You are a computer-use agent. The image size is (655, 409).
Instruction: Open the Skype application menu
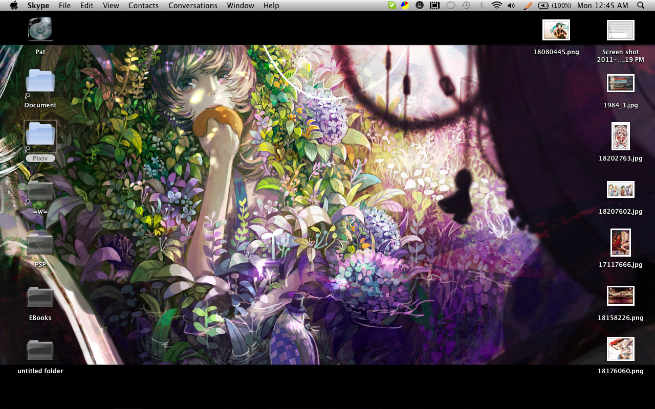tap(38, 6)
